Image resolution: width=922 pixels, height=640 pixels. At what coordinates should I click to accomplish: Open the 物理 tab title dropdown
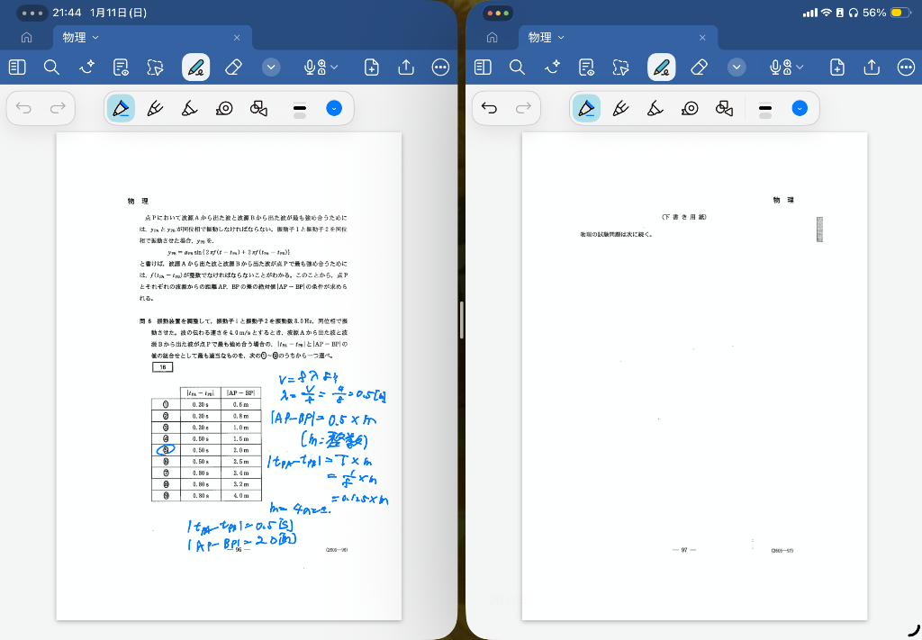(96, 38)
